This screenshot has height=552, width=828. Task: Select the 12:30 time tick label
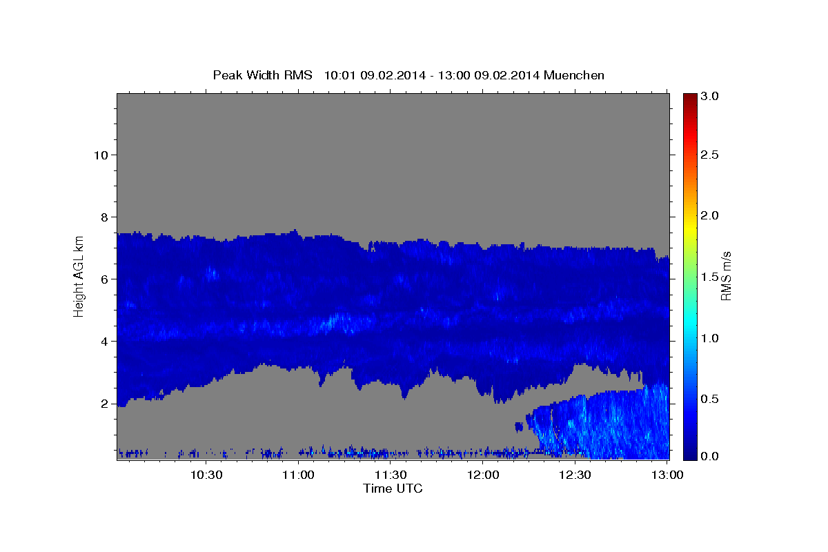(575, 475)
